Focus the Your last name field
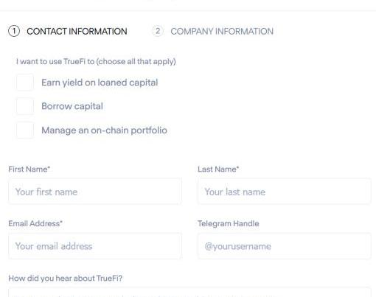This screenshot has width=376, height=297. pyautogui.click(x=285, y=192)
